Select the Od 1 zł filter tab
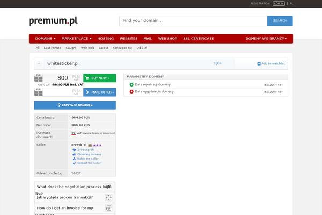This screenshot has width=322, height=215. pyautogui.click(x=142, y=48)
